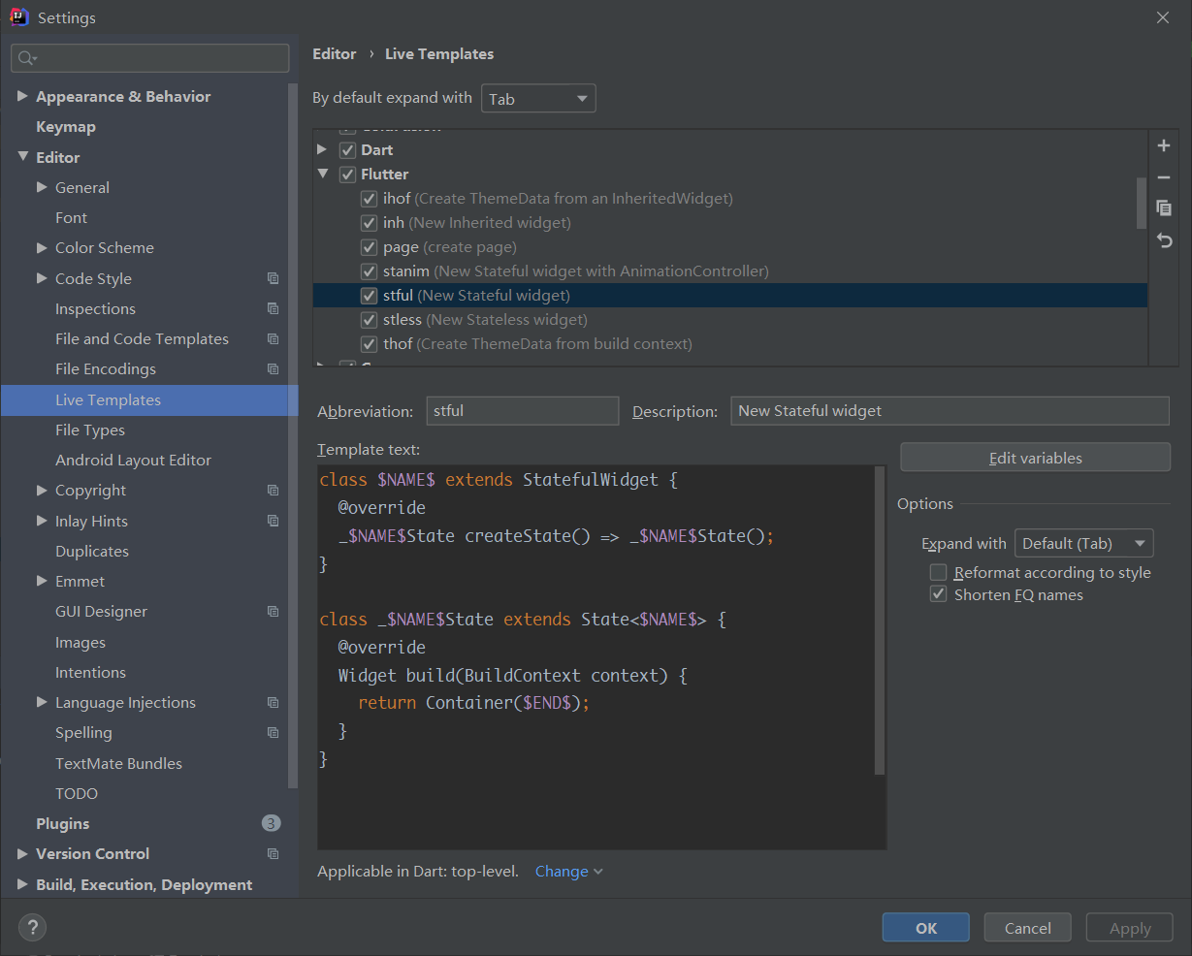
Task: Select Live Templates in the settings tree
Action: click(149, 399)
